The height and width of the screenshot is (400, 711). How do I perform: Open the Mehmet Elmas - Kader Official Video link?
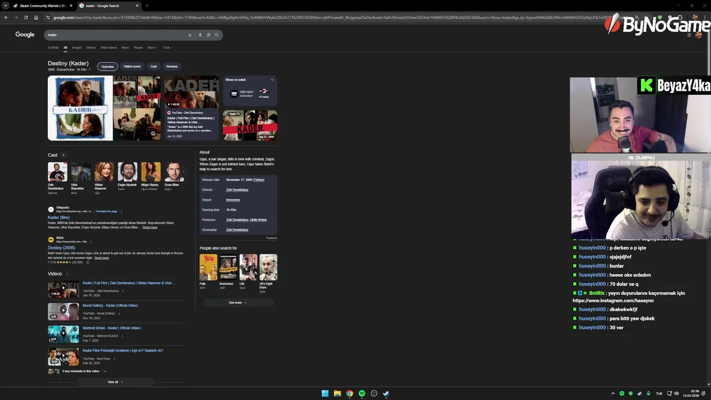[112, 328]
